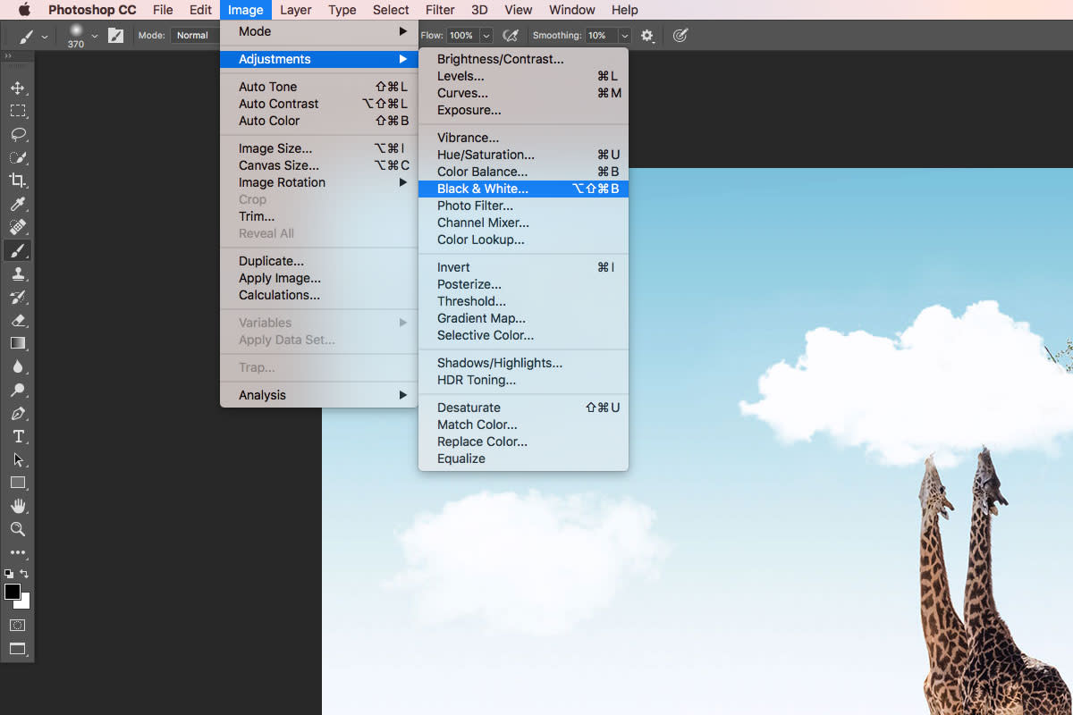Select the Hand tool
1073x715 pixels.
[18, 506]
